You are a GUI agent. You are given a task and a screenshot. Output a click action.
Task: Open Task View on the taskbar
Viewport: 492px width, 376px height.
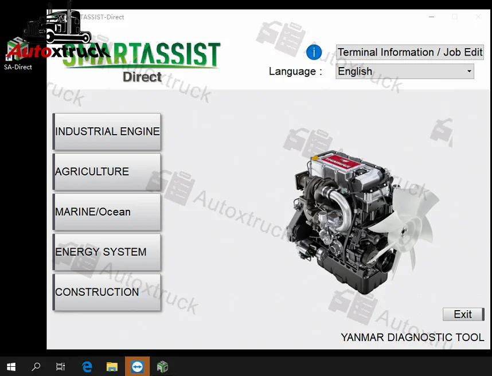(60, 366)
